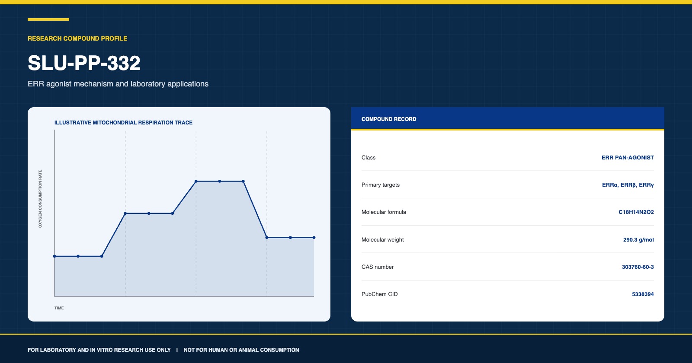Click the ERR agonist mechanism subtitle
Viewport: 692px width, 363px height.
(x=118, y=84)
